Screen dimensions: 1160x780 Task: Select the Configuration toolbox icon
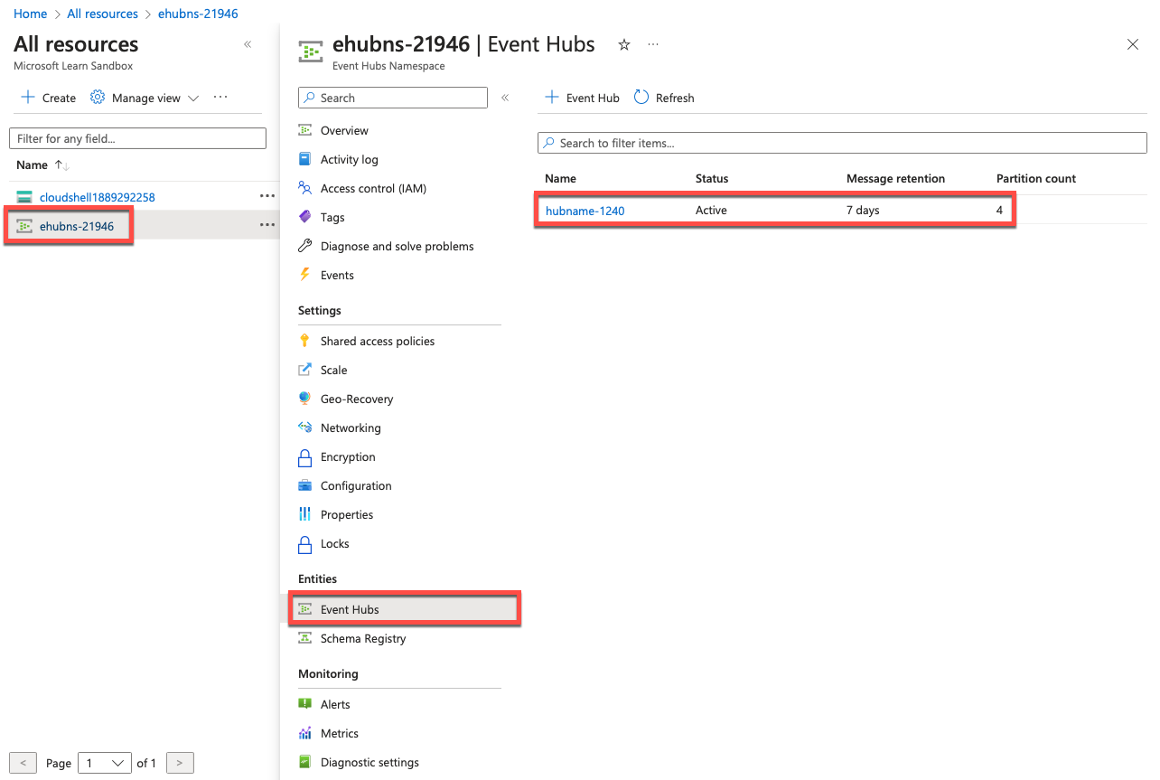pyautogui.click(x=304, y=485)
